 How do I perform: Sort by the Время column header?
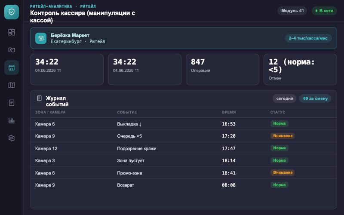point(229,112)
